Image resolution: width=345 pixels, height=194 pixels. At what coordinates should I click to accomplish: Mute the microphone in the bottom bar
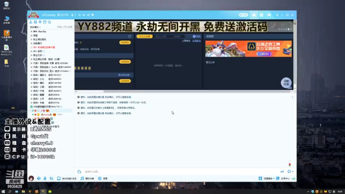45,178
